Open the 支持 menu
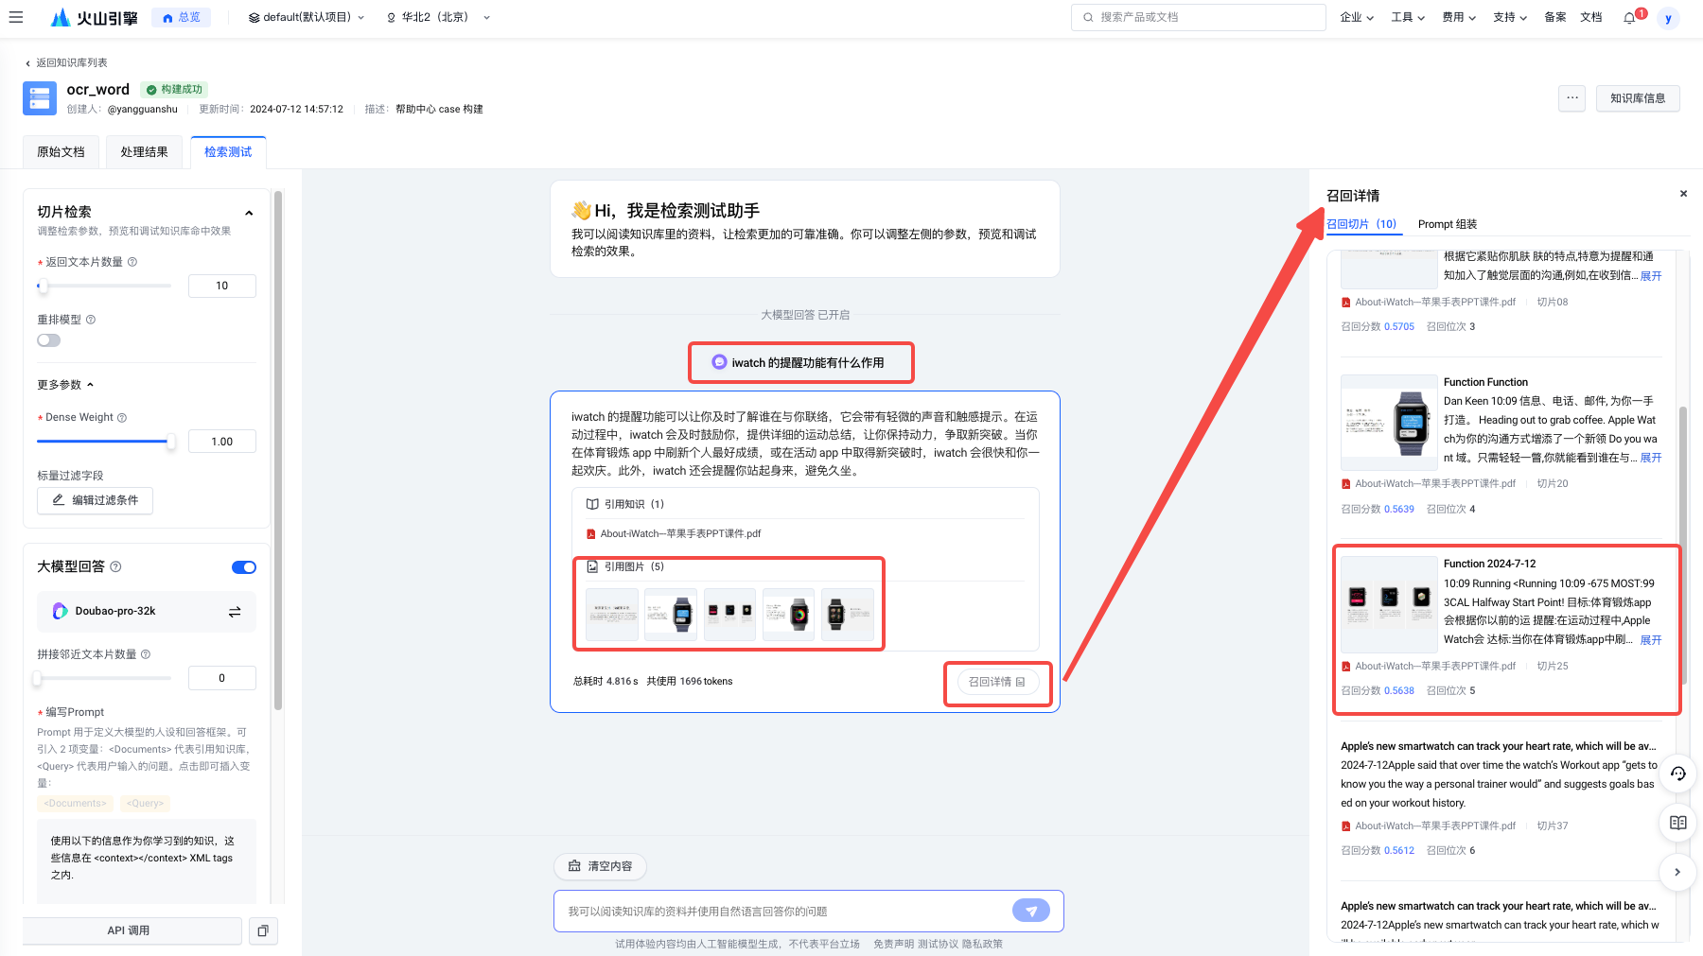This screenshot has width=1703, height=956. [x=1510, y=17]
